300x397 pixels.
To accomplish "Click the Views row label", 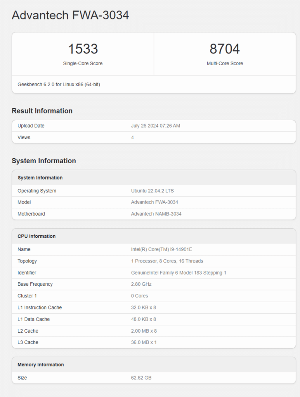I will coord(24,137).
